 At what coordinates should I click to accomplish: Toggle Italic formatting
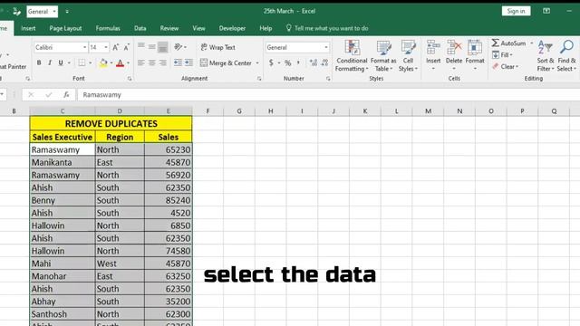click(50, 62)
